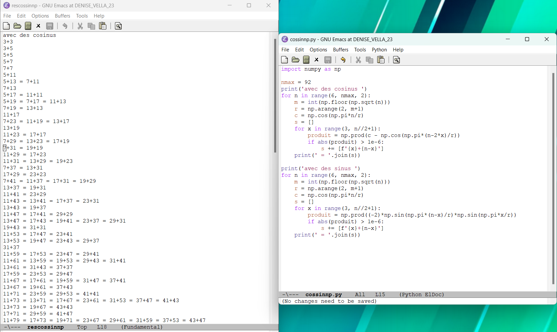Click (Fundamental) mode indicator in rescossinnp mode line
Viewport: 557px width, 332px height.
point(142,327)
